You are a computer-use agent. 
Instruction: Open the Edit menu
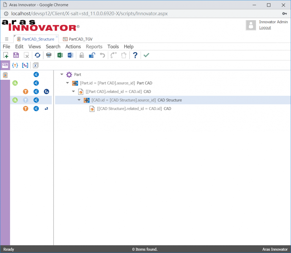(19, 46)
